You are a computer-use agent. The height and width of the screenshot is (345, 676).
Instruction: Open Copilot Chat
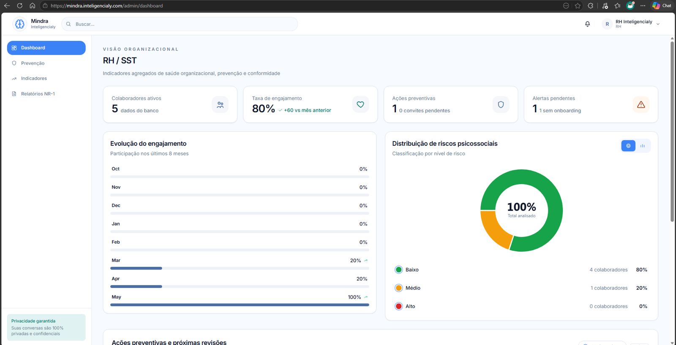click(662, 5)
